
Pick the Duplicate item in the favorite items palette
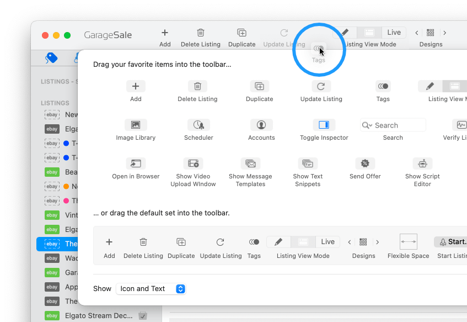(259, 86)
